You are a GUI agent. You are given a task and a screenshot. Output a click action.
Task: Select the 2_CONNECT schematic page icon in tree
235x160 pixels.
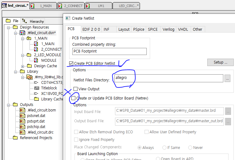click(36, 49)
